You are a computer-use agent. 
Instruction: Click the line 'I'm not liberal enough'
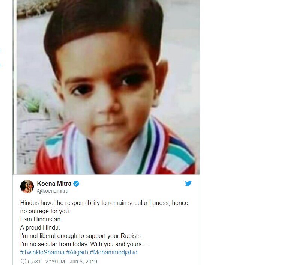click(x=81, y=236)
